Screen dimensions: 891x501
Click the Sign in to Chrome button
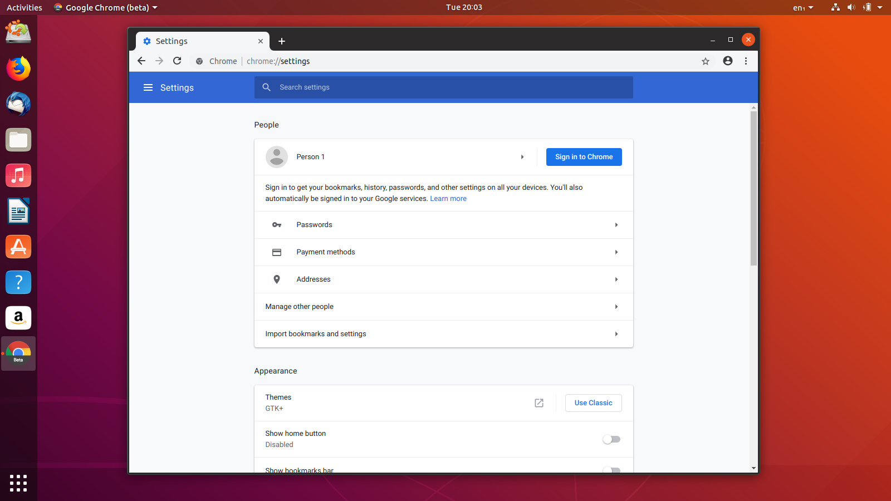tap(584, 157)
